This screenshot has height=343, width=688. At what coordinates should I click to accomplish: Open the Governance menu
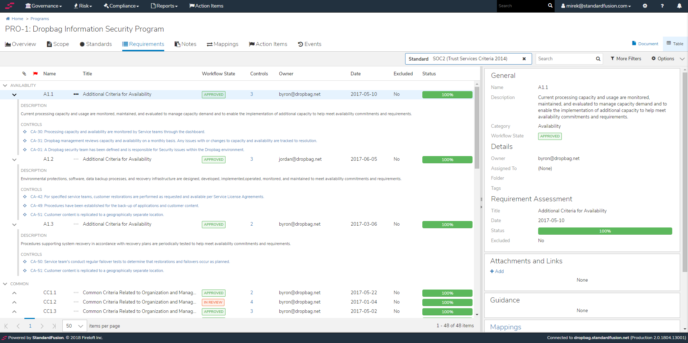pyautogui.click(x=43, y=6)
